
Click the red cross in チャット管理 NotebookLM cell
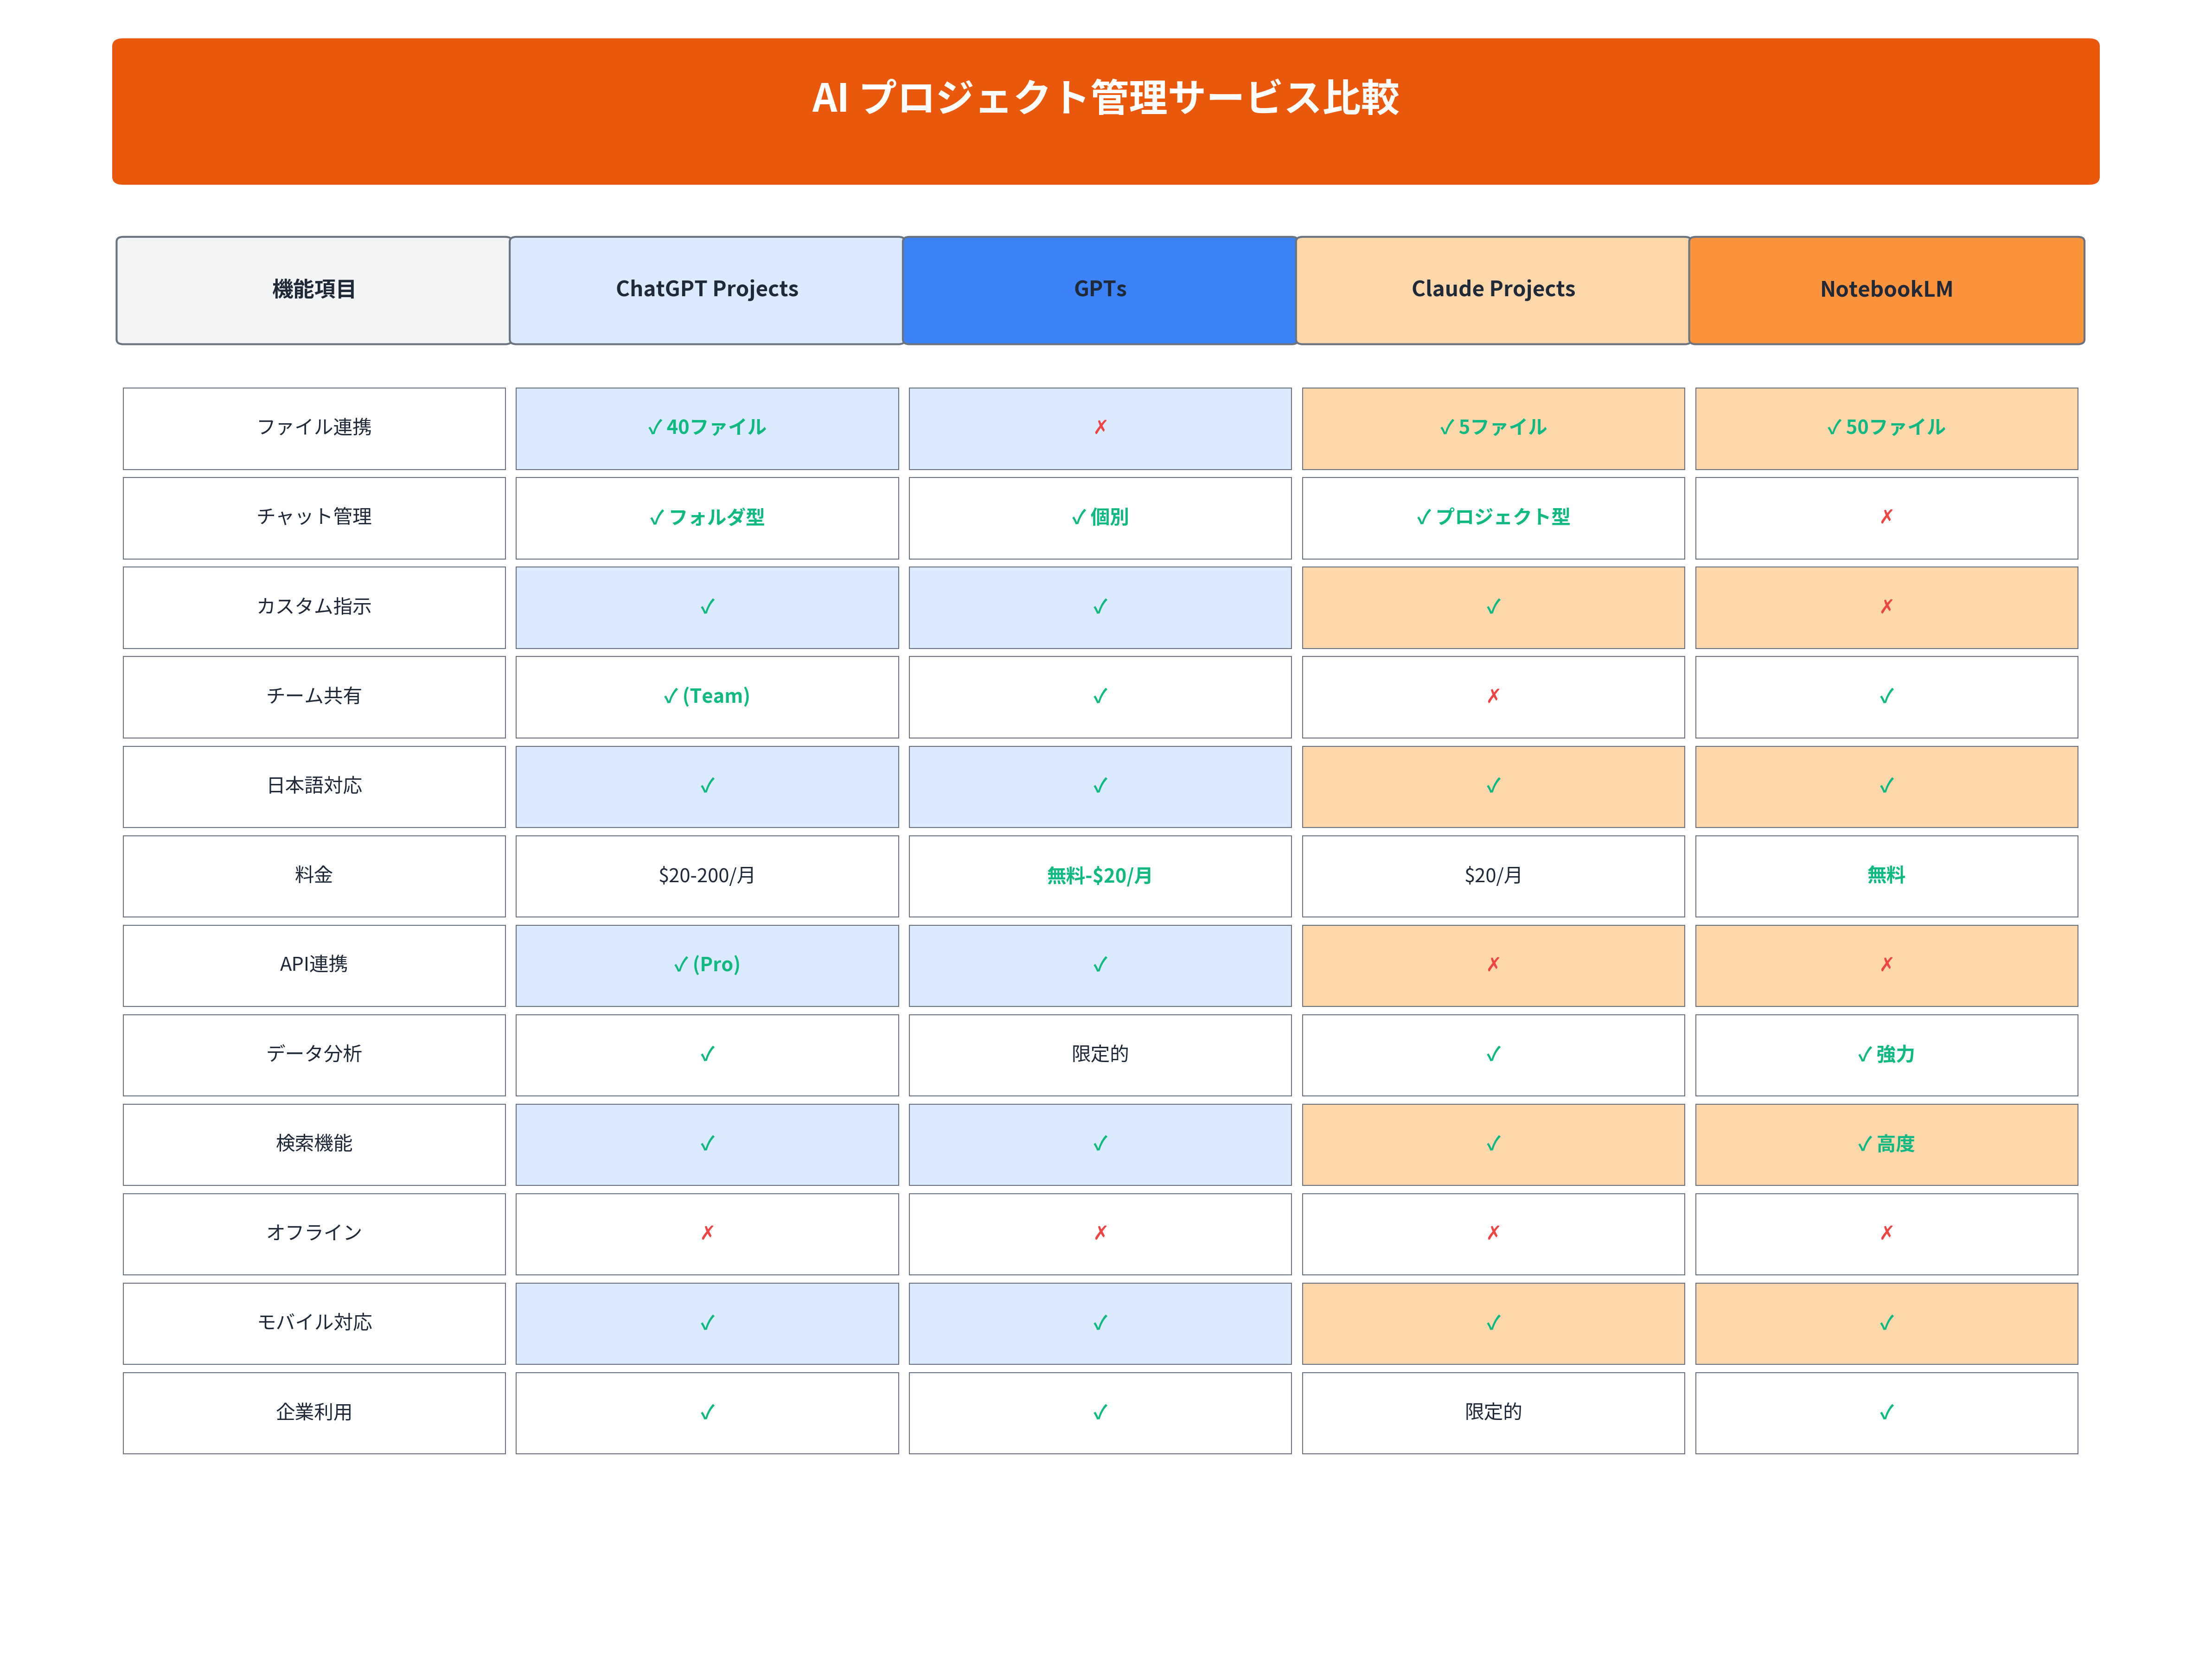(1886, 517)
